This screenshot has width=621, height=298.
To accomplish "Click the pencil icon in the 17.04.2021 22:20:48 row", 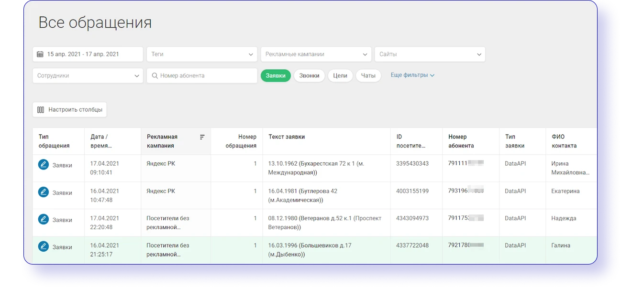I will 44,219.
